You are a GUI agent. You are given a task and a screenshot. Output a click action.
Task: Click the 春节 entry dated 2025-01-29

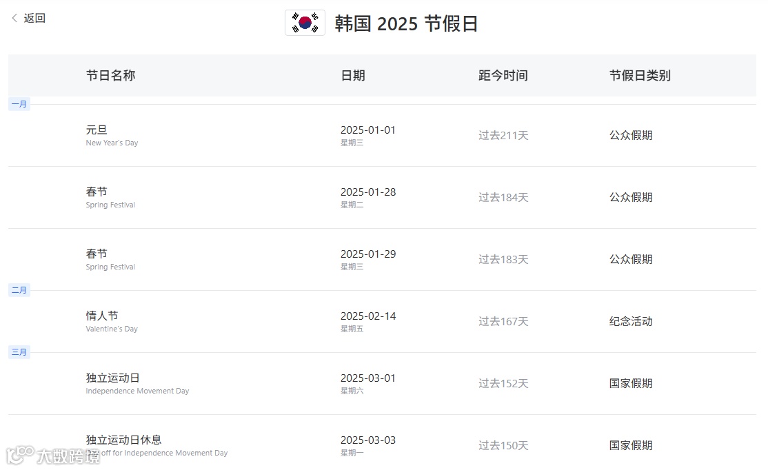click(x=97, y=254)
